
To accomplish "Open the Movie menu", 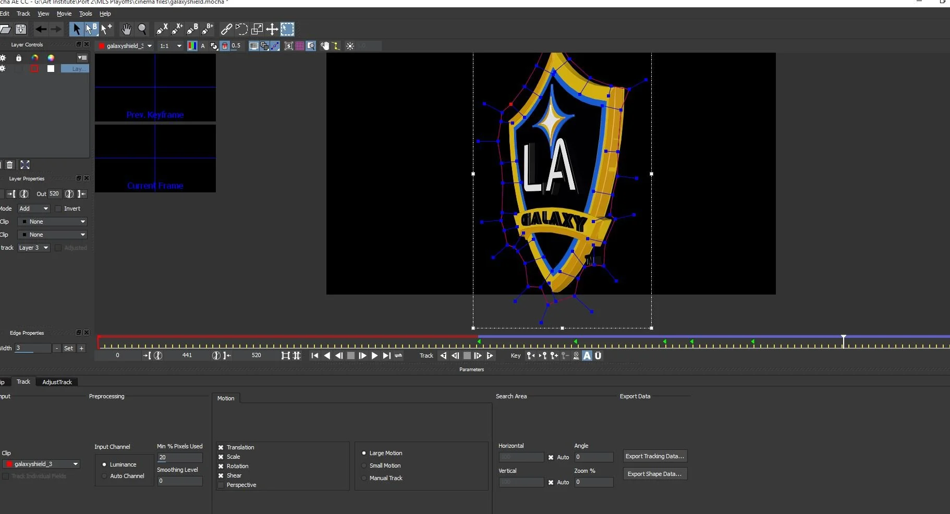I will click(64, 14).
